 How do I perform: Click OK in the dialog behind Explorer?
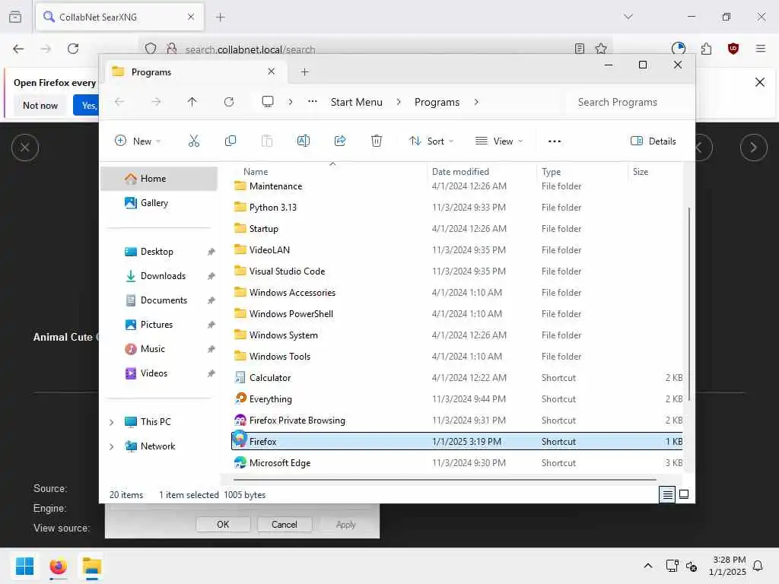coord(223,525)
